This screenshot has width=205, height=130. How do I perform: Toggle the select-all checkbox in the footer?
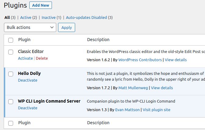pyautogui.click(x=11, y=123)
